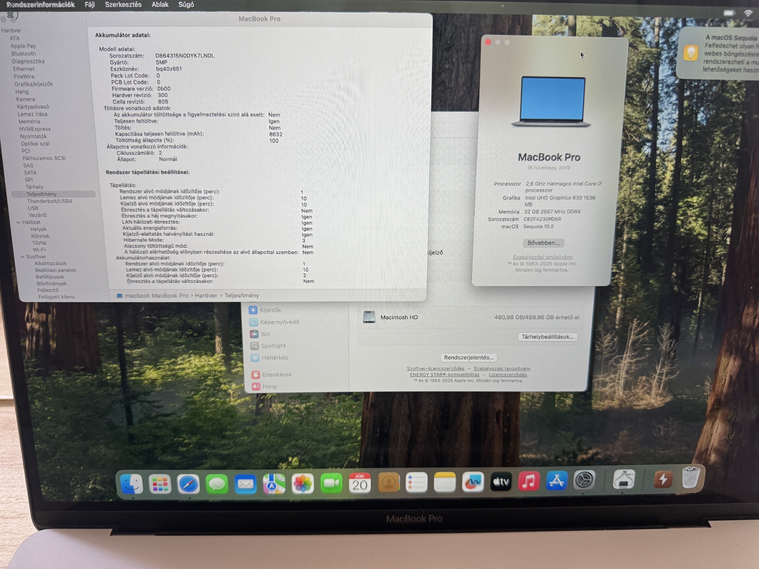Image resolution: width=759 pixels, height=569 pixels.
Task: Select Bluetooth in hardware list
Action: pyautogui.click(x=24, y=54)
